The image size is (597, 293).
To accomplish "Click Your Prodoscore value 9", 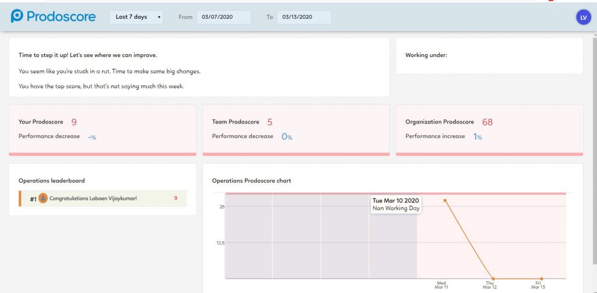I will pos(74,122).
